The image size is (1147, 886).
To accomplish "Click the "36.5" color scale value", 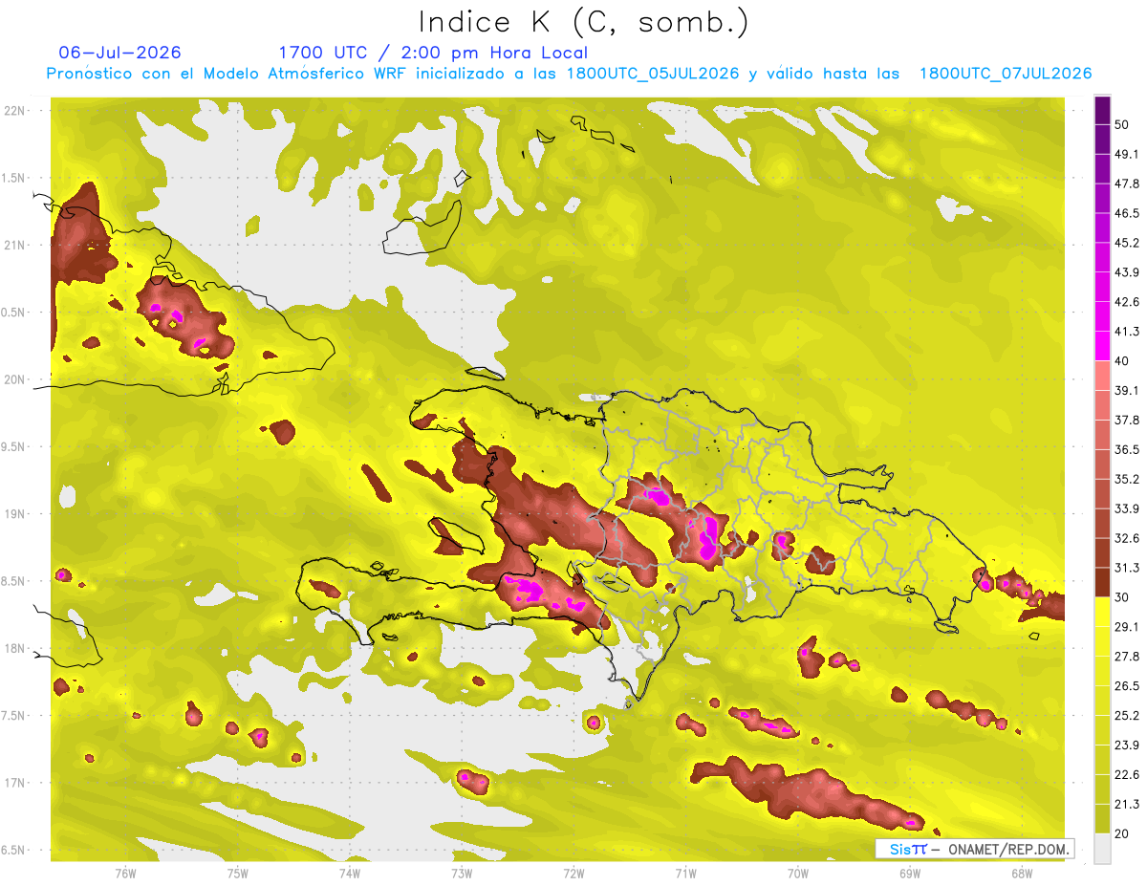I will click(x=1127, y=449).
